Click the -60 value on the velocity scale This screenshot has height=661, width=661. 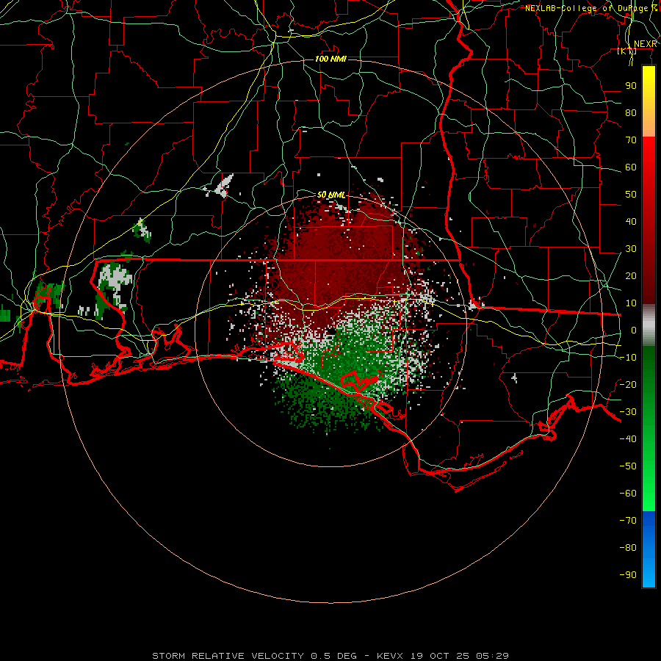628,494
